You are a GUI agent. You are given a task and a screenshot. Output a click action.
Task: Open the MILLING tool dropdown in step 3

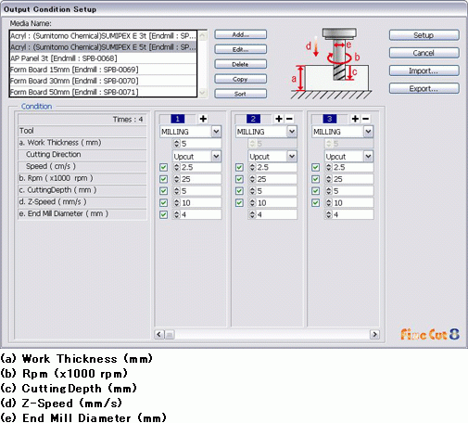[x=368, y=132]
